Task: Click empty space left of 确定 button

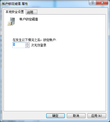Action: (x=24, y=116)
